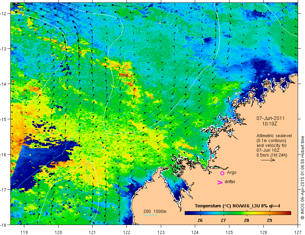Click latitude axis label -15

click(3, 119)
